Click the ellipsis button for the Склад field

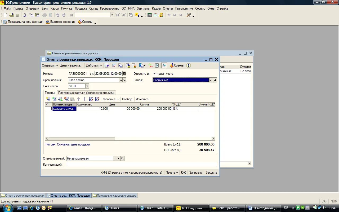(211, 80)
